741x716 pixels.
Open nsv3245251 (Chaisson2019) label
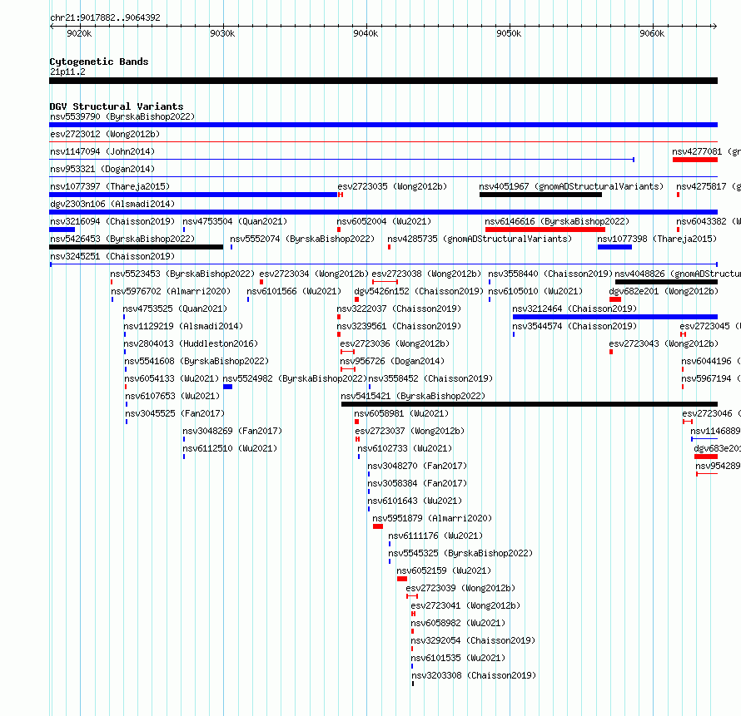click(x=112, y=256)
